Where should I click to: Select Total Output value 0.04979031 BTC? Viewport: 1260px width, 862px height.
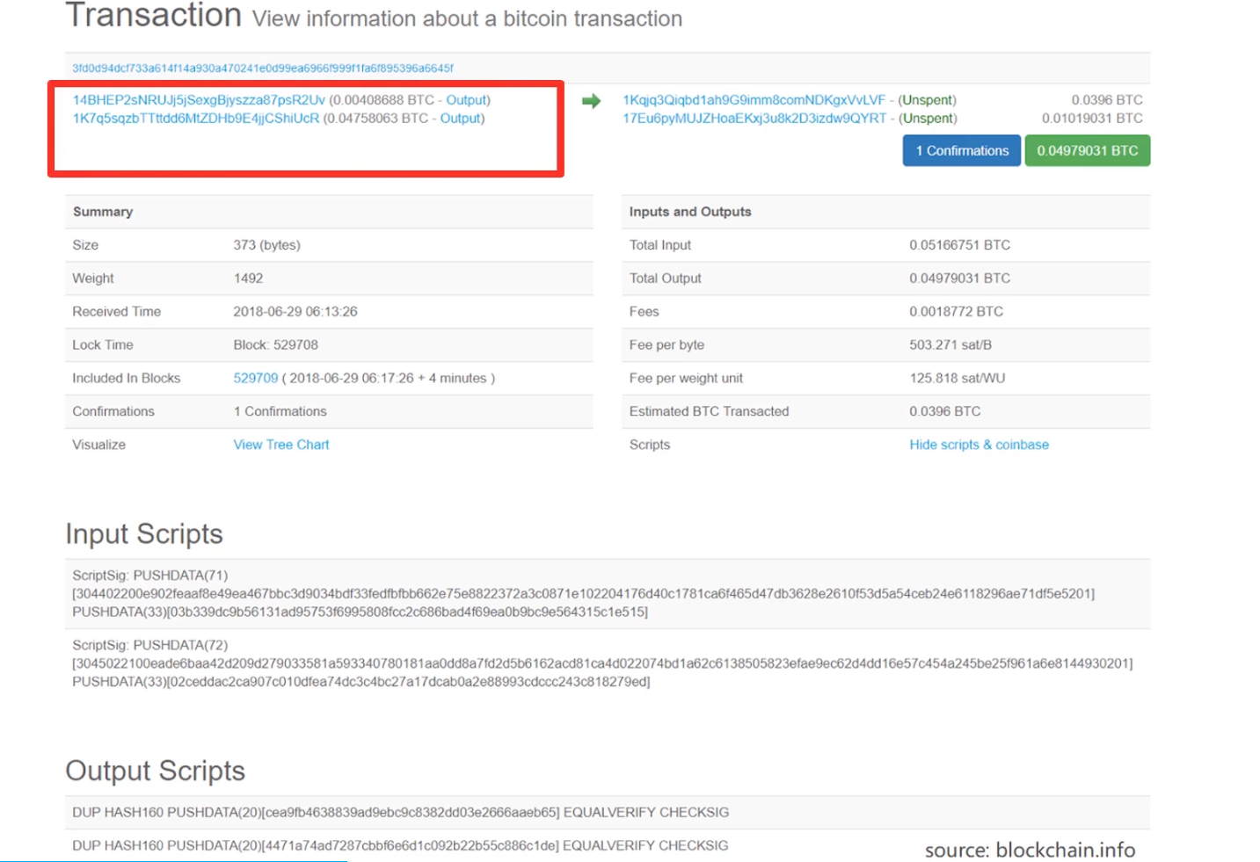coord(959,279)
